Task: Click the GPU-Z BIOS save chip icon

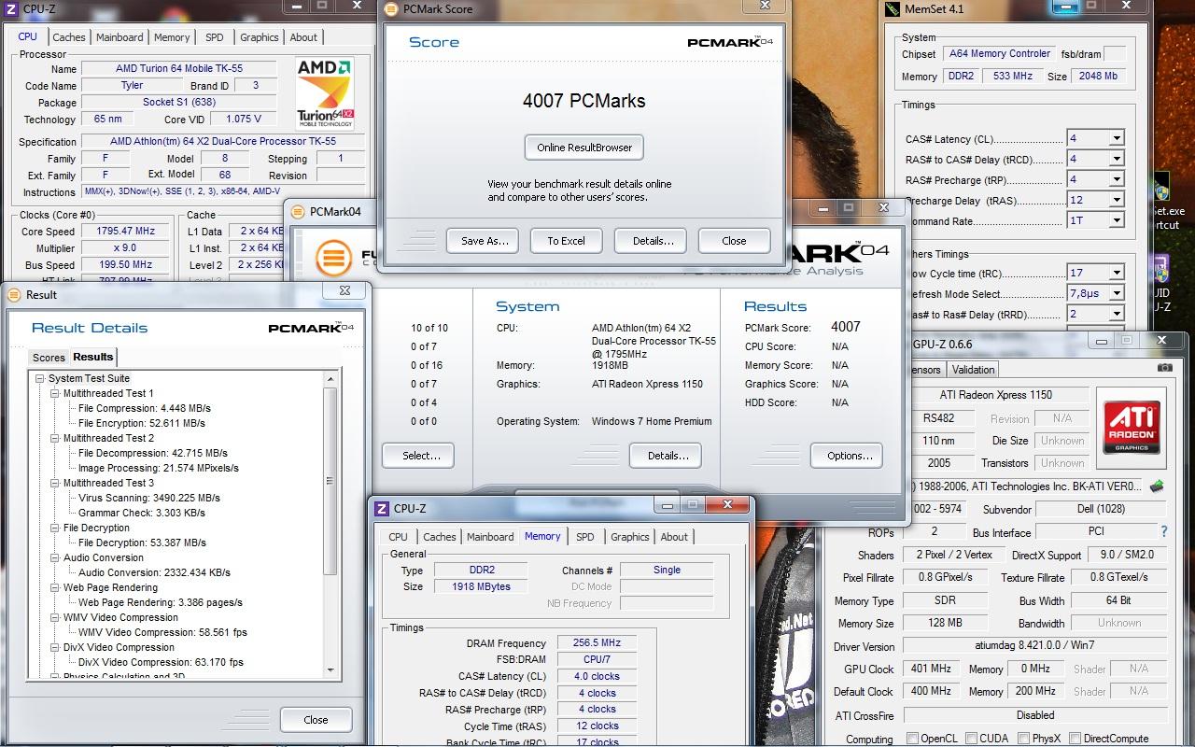Action: pos(1157,486)
